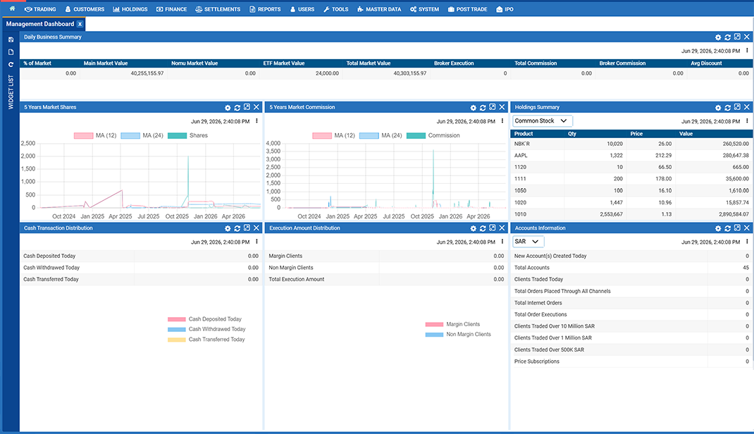The image size is (754, 434).
Task: Expand Holdings Summary widget to full view
Action: click(737, 107)
